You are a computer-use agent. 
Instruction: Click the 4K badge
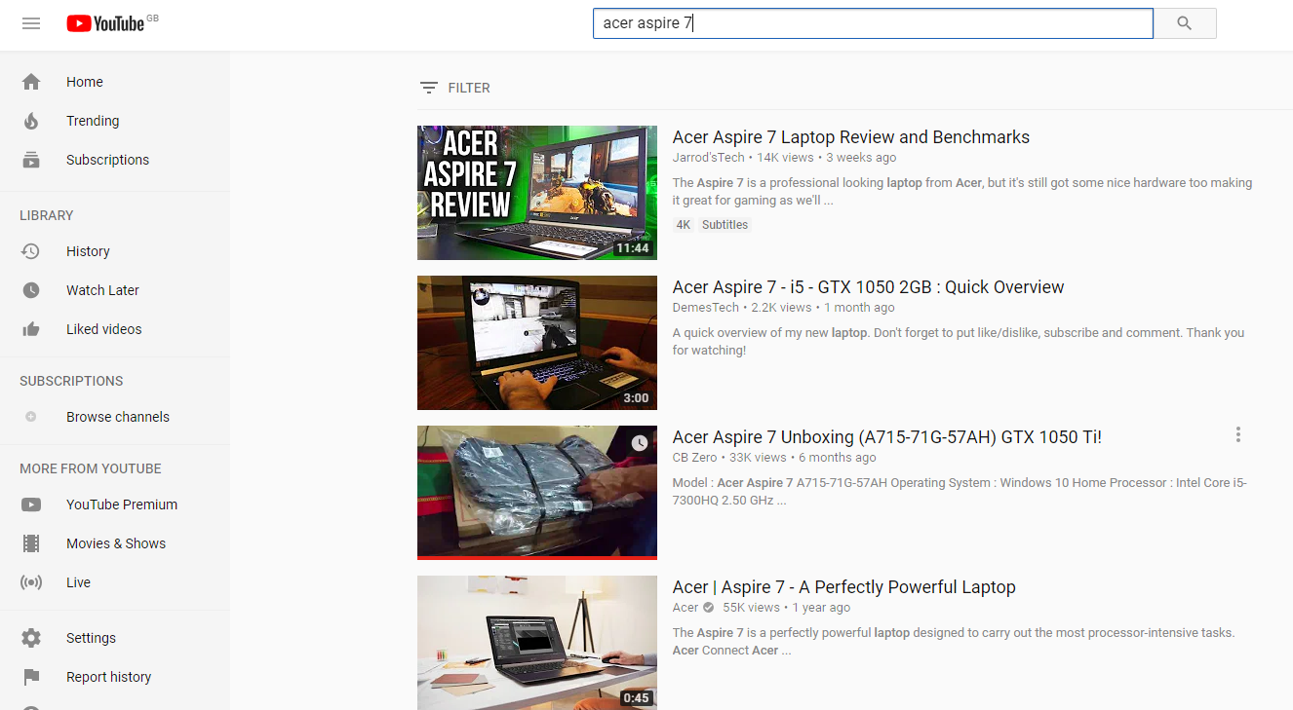[684, 225]
